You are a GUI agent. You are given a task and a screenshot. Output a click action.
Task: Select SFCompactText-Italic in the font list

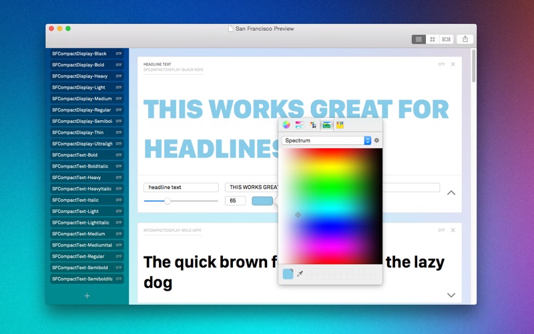pyautogui.click(x=87, y=200)
